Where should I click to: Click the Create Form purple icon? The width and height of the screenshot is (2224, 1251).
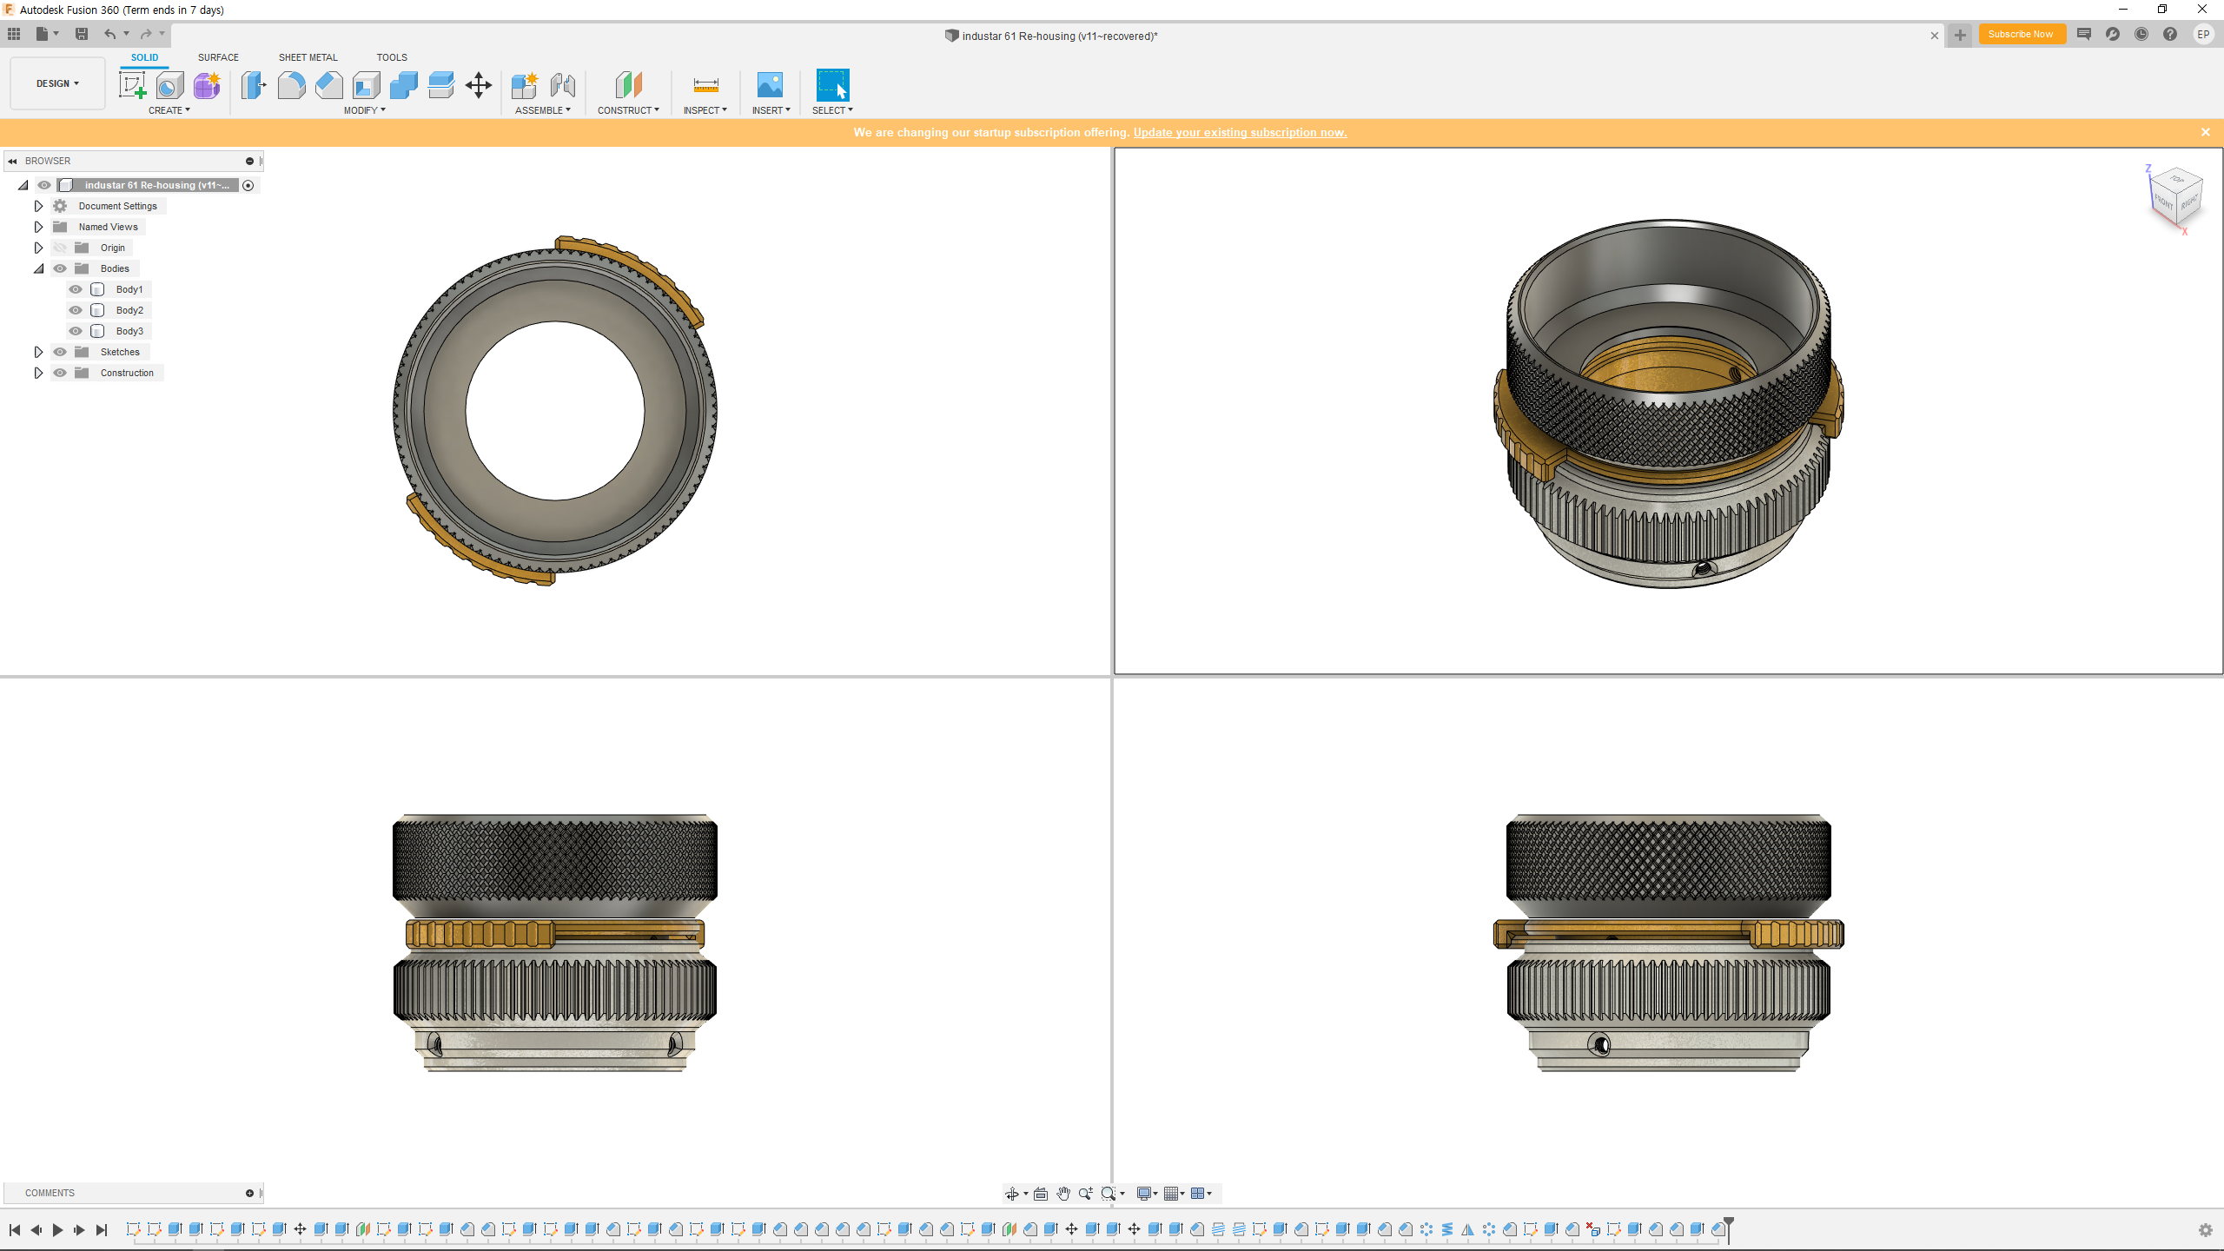(x=207, y=85)
